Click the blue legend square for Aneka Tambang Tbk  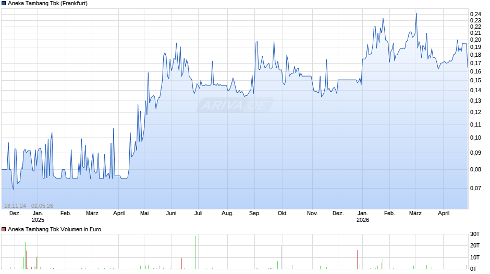[4, 4]
